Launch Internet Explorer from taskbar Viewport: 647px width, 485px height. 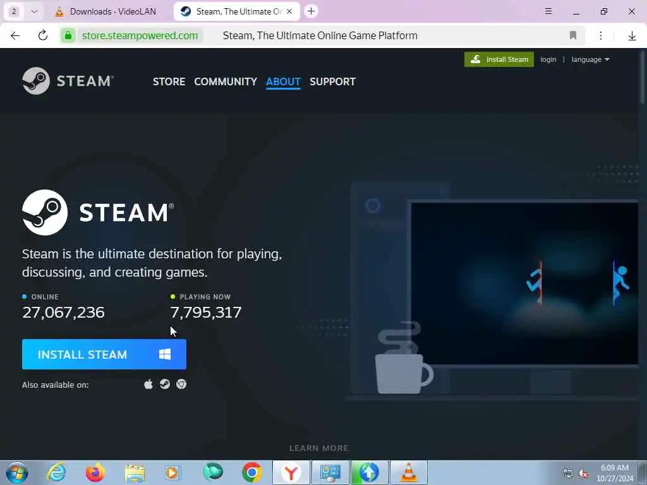click(56, 472)
